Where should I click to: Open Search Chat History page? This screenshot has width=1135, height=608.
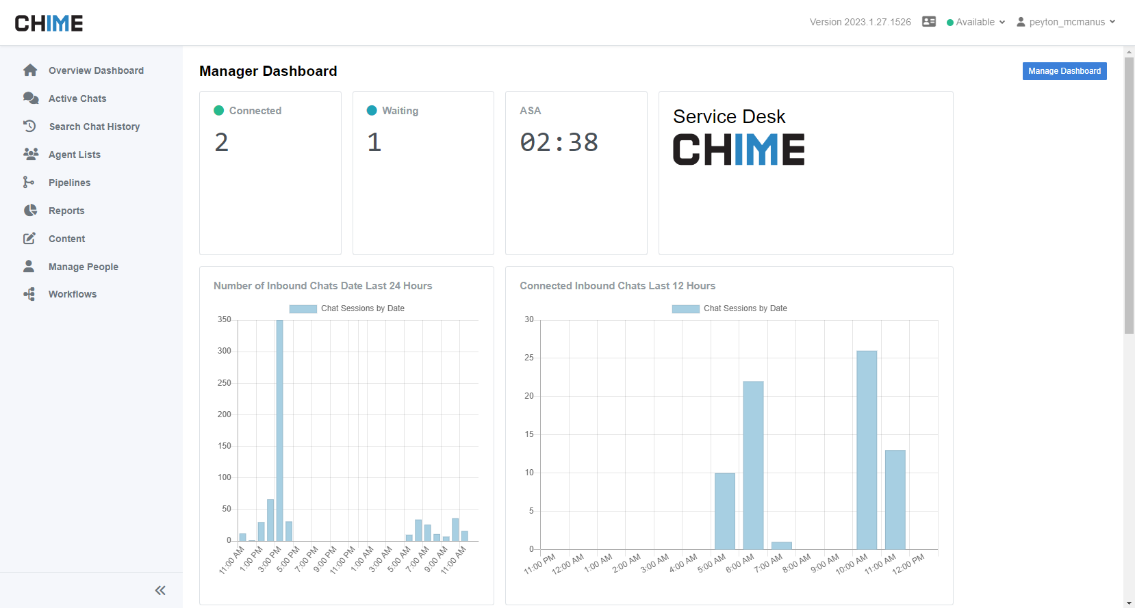[x=94, y=127]
